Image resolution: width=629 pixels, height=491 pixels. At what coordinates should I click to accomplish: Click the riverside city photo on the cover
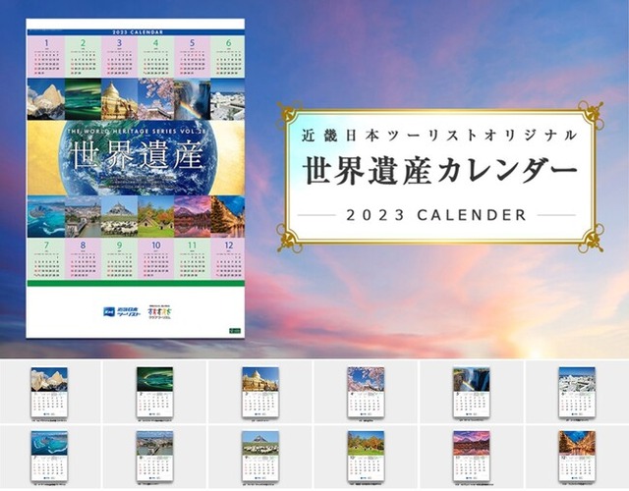[x=83, y=216]
